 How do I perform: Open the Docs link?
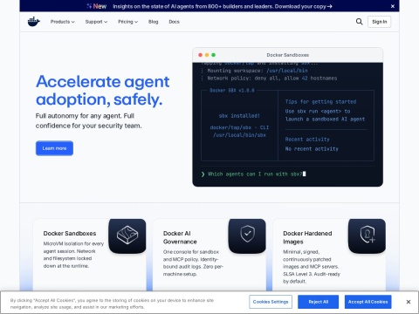174,22
